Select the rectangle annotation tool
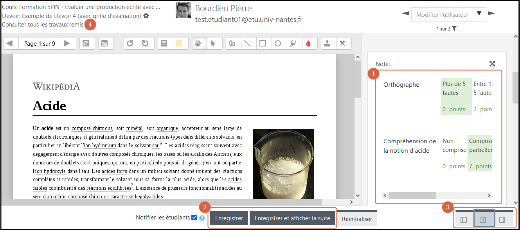Screen dimensions: 520x230 pos(262,43)
